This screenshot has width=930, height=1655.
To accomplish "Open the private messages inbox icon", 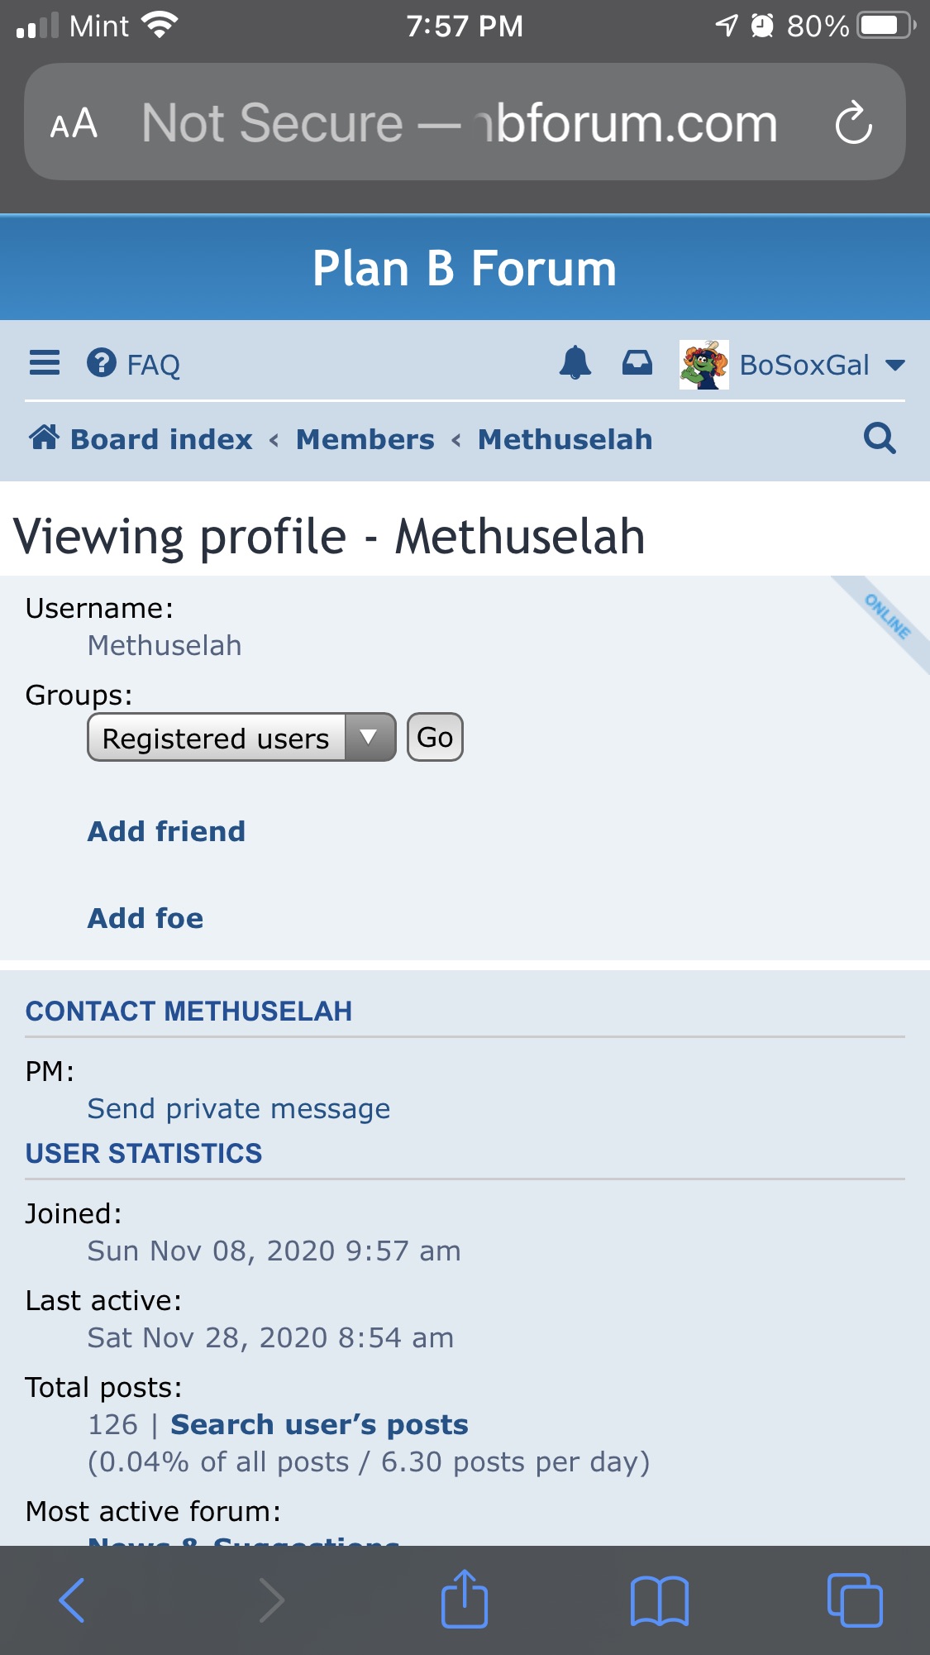I will point(637,363).
